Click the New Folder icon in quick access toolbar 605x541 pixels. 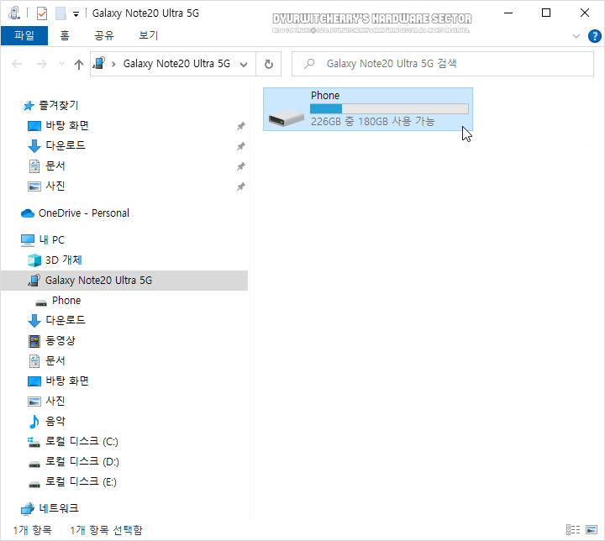tap(61, 13)
